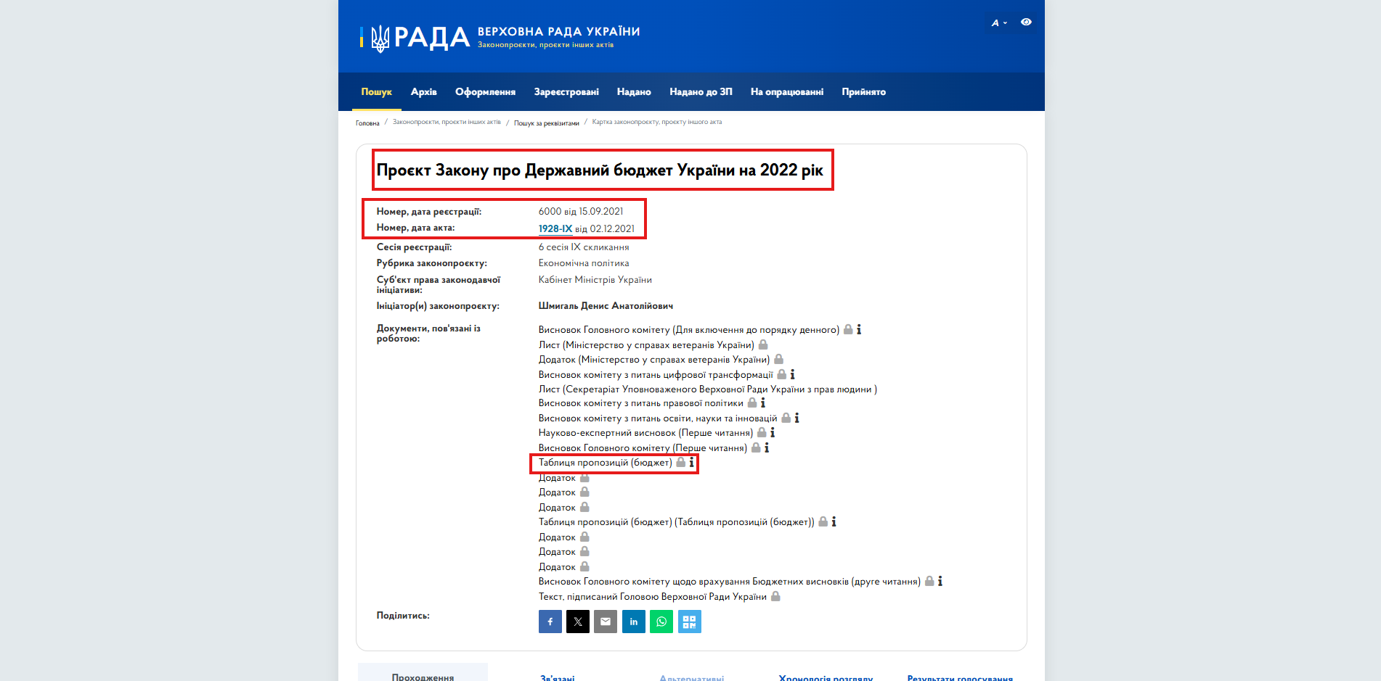Share via Facebook icon

pos(550,622)
